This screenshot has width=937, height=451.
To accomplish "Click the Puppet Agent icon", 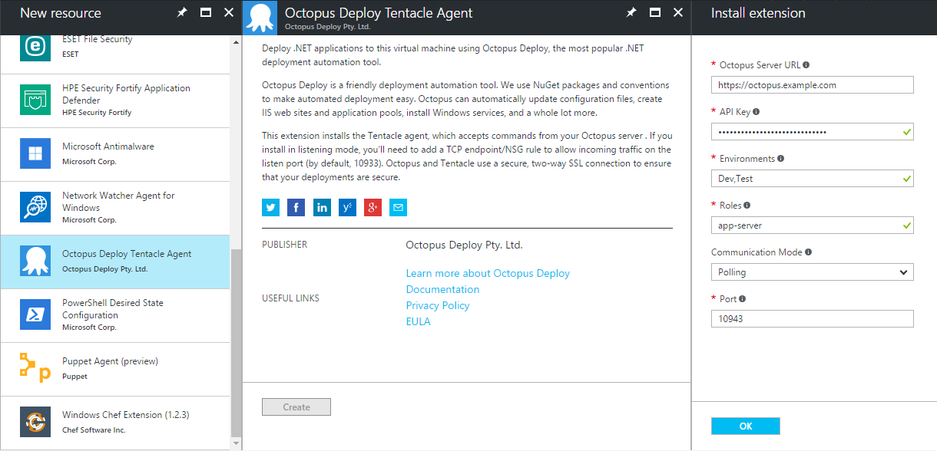I will [34, 369].
